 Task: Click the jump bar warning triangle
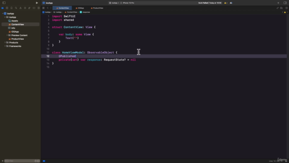coord(285,12)
